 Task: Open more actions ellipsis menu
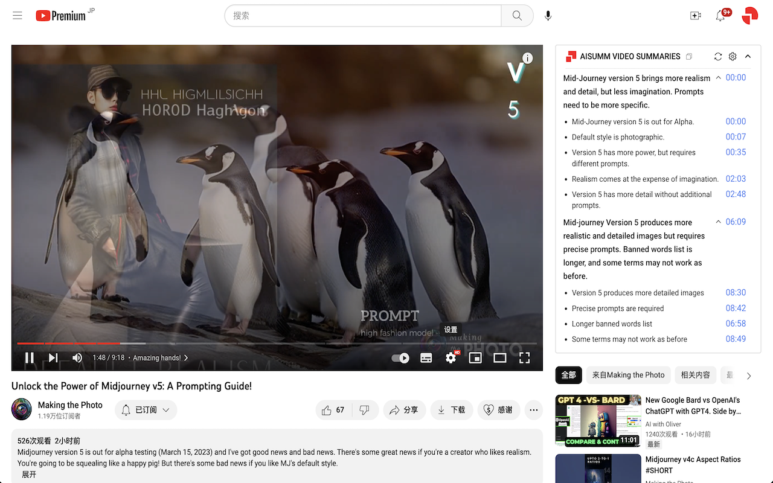click(533, 410)
